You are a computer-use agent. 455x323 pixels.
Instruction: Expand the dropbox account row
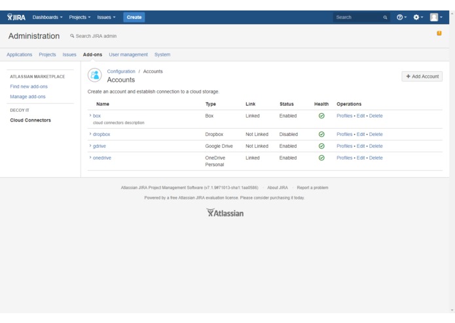pyautogui.click(x=90, y=134)
